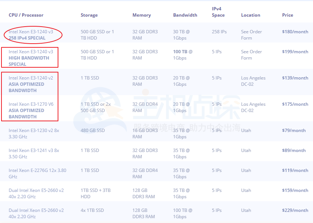Click the 4x 1TB SSD storage cell
313x223 pixels.
92,210
